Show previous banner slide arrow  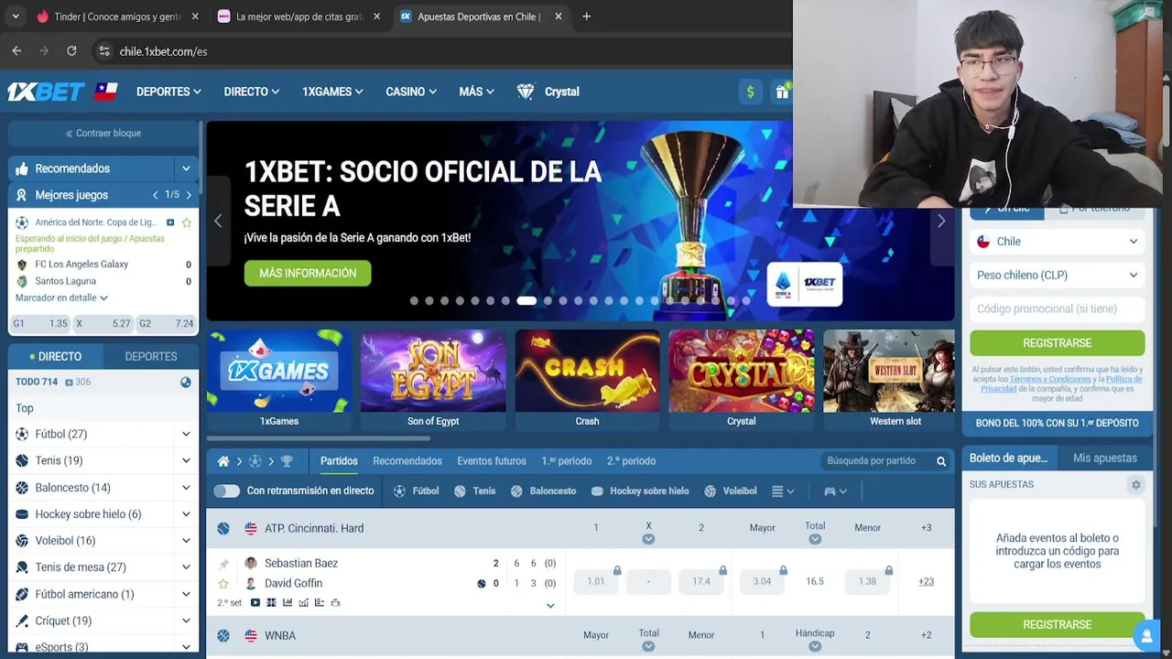tap(218, 221)
